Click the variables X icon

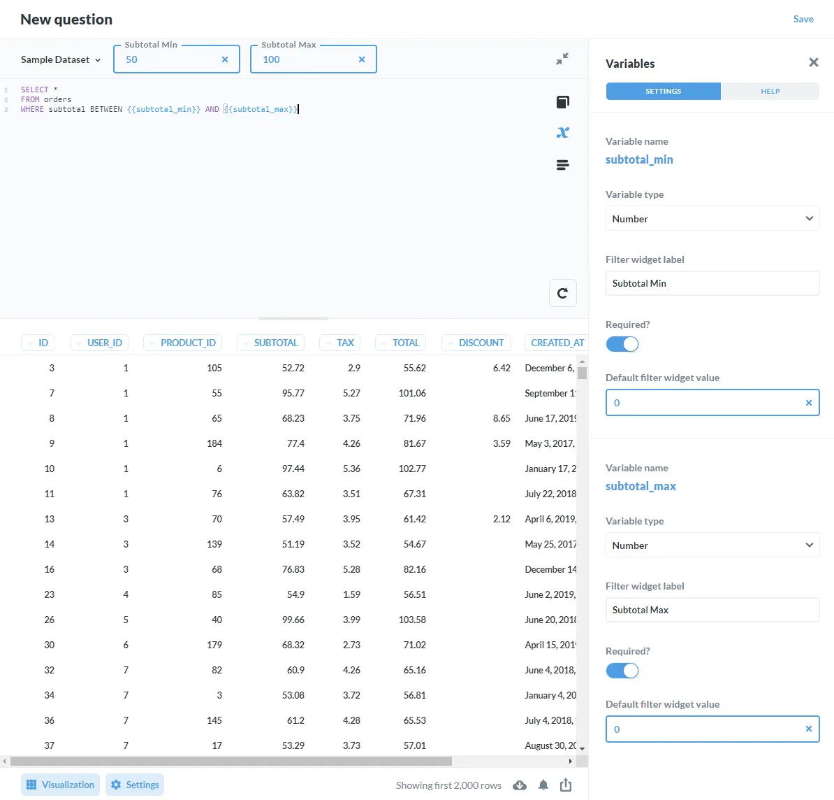562,132
